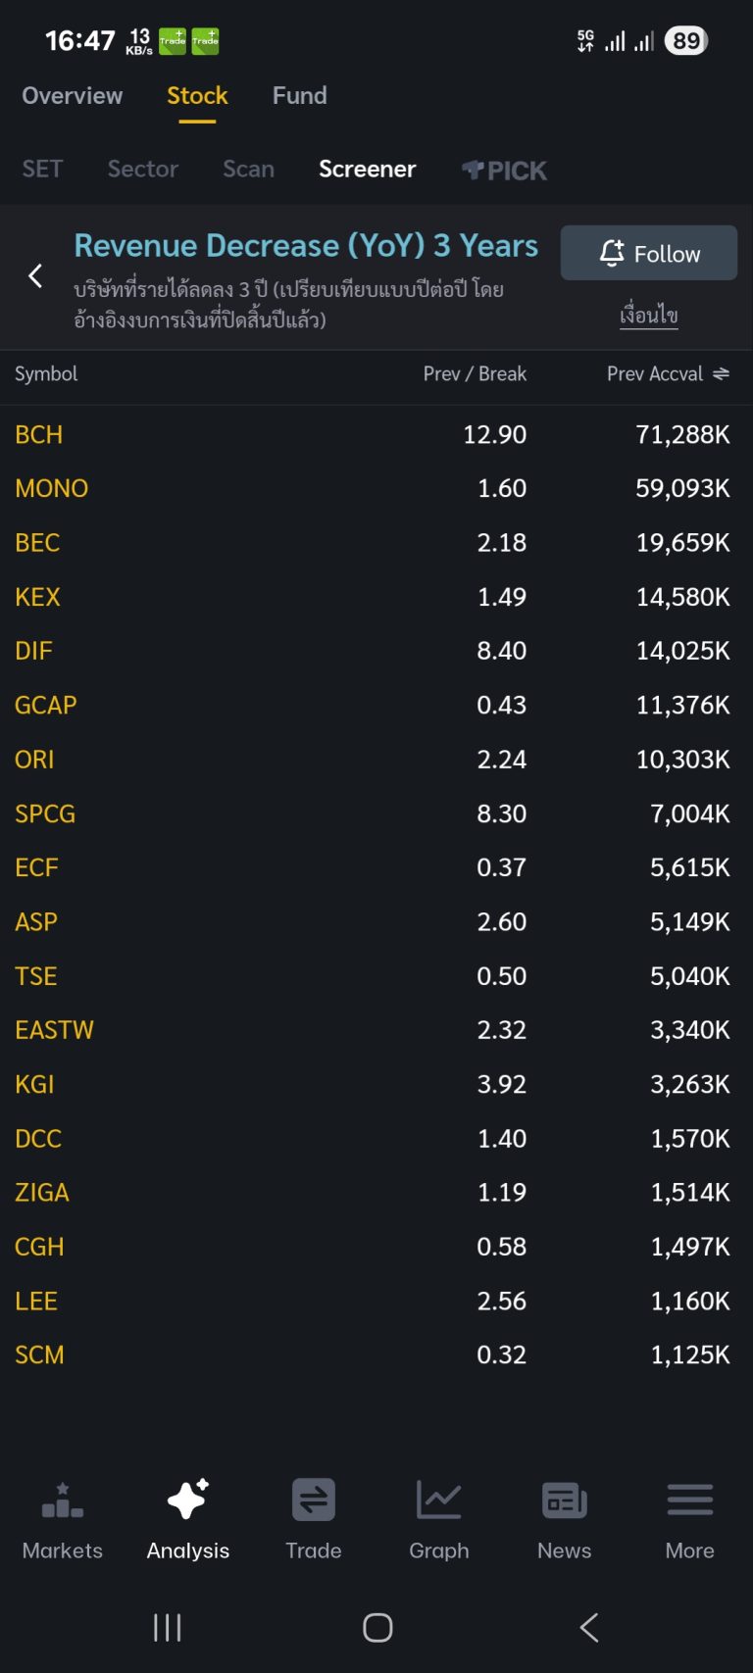This screenshot has height=1673, width=753.
Task: Sort by the Symbol column header
Action: click(46, 373)
